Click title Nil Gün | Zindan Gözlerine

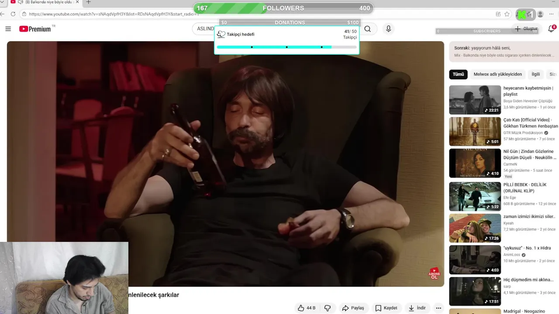coord(530,154)
